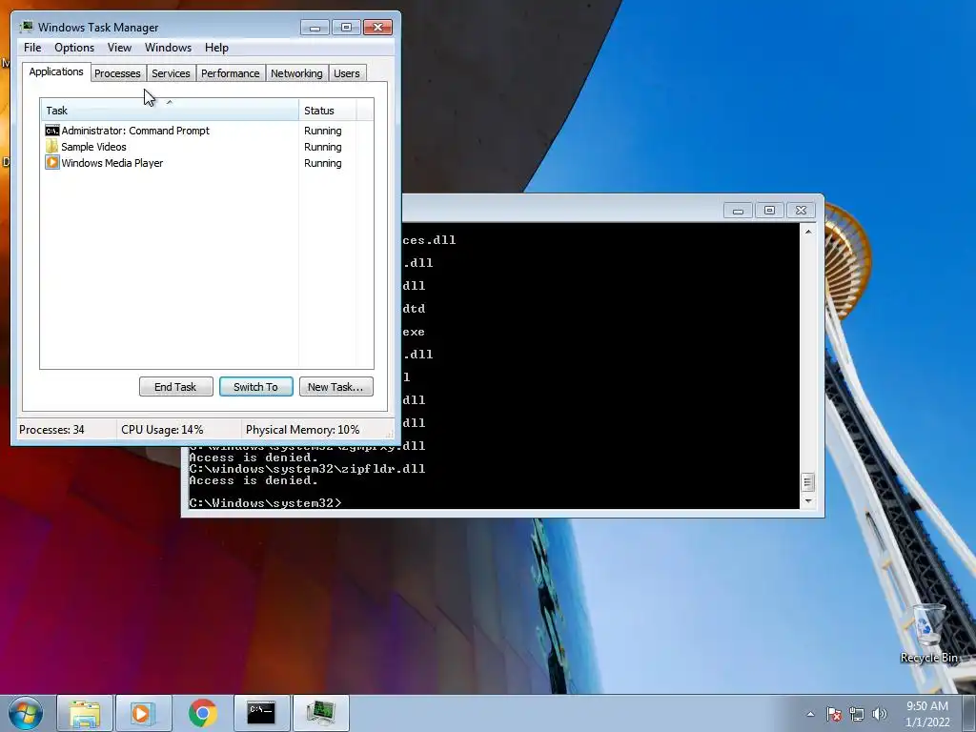This screenshot has height=732, width=976.
Task: Open the Help menu
Action: tap(216, 48)
